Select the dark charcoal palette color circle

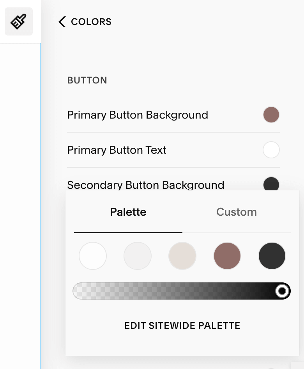[x=272, y=256]
